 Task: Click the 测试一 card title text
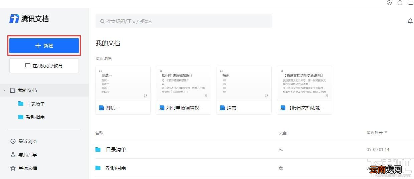click(113, 108)
